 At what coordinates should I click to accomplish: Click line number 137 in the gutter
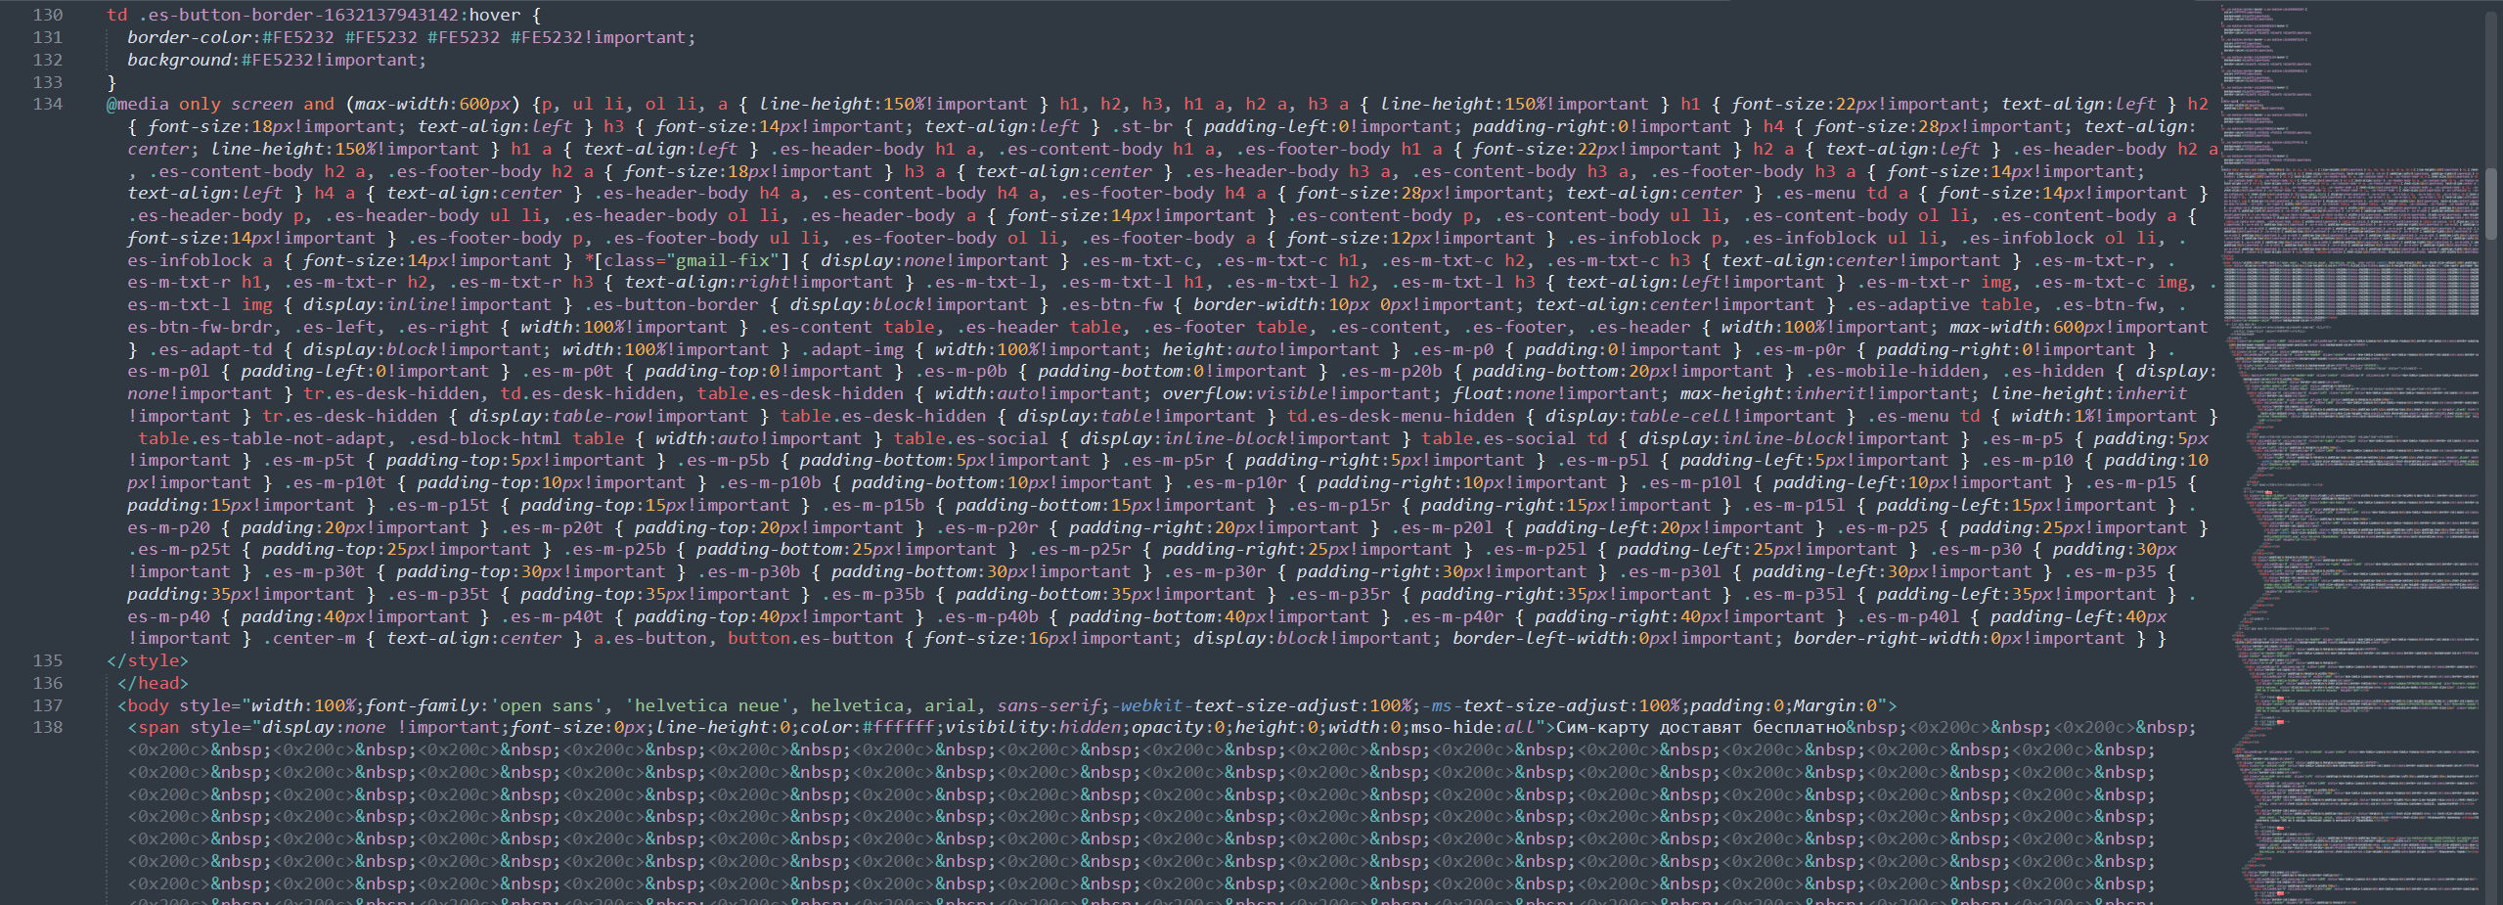point(48,705)
